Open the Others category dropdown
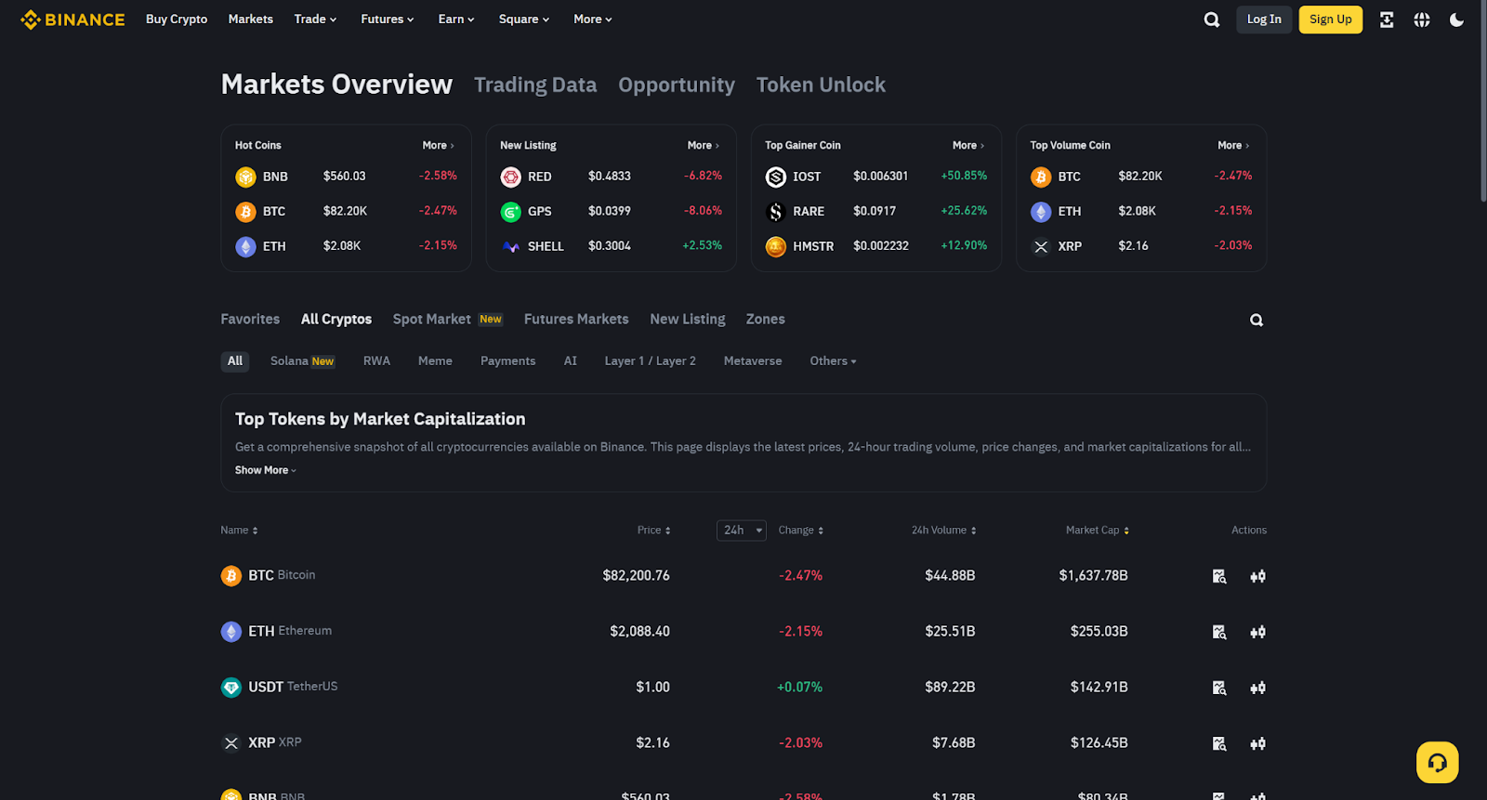 point(833,361)
